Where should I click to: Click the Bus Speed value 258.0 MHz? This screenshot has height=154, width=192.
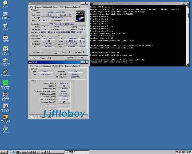point(48,44)
